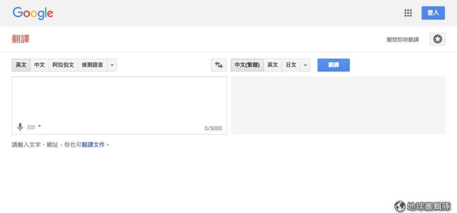Click the Google logo
This screenshot has width=457, height=213.
[33, 13]
